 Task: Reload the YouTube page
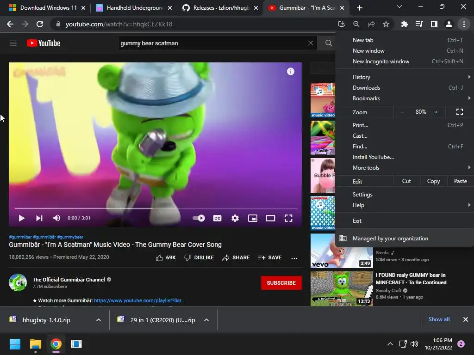click(x=40, y=24)
